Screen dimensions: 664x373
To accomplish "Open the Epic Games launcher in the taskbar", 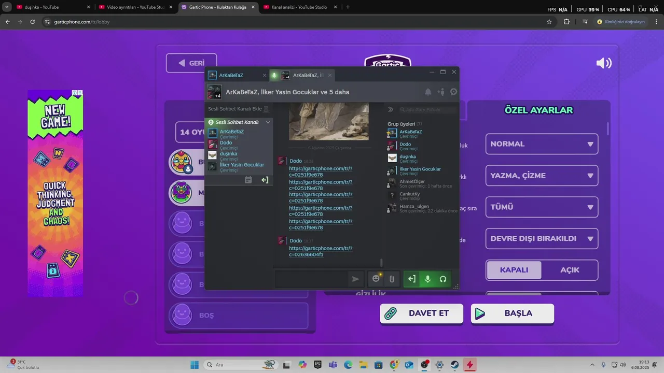I will pos(317,365).
